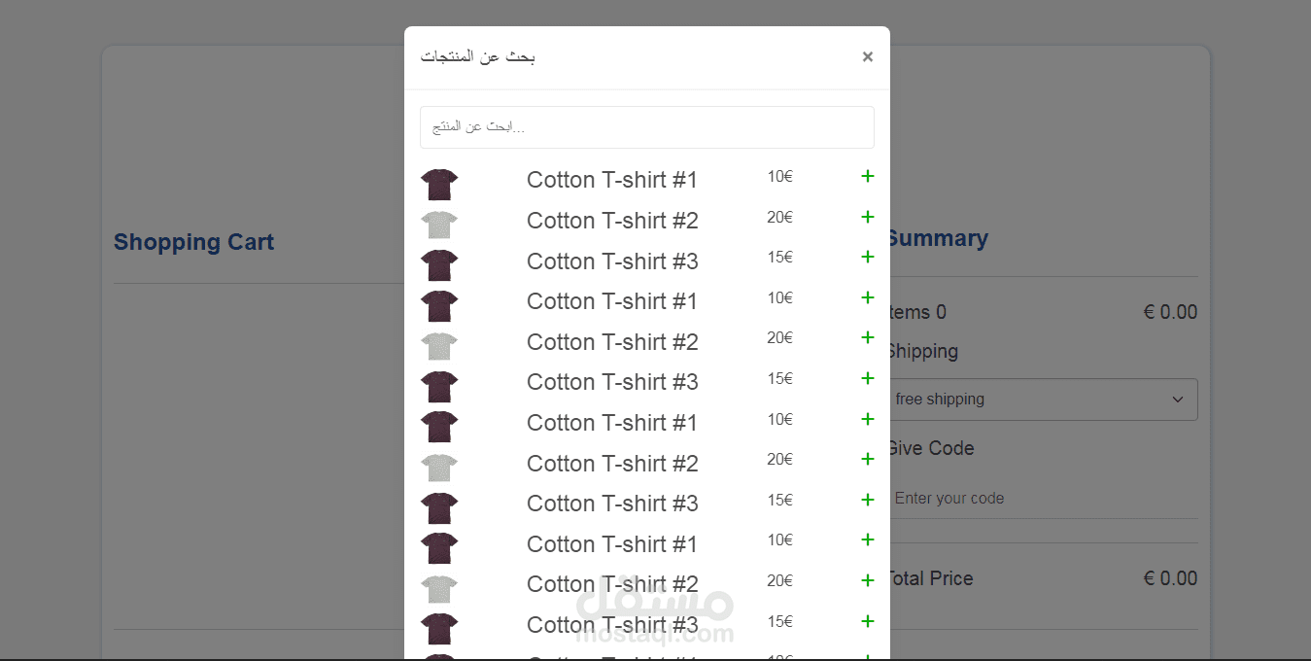This screenshot has width=1311, height=661.
Task: Click the plus icon of the second-listed Cotton T-shirt #1
Action: click(868, 297)
